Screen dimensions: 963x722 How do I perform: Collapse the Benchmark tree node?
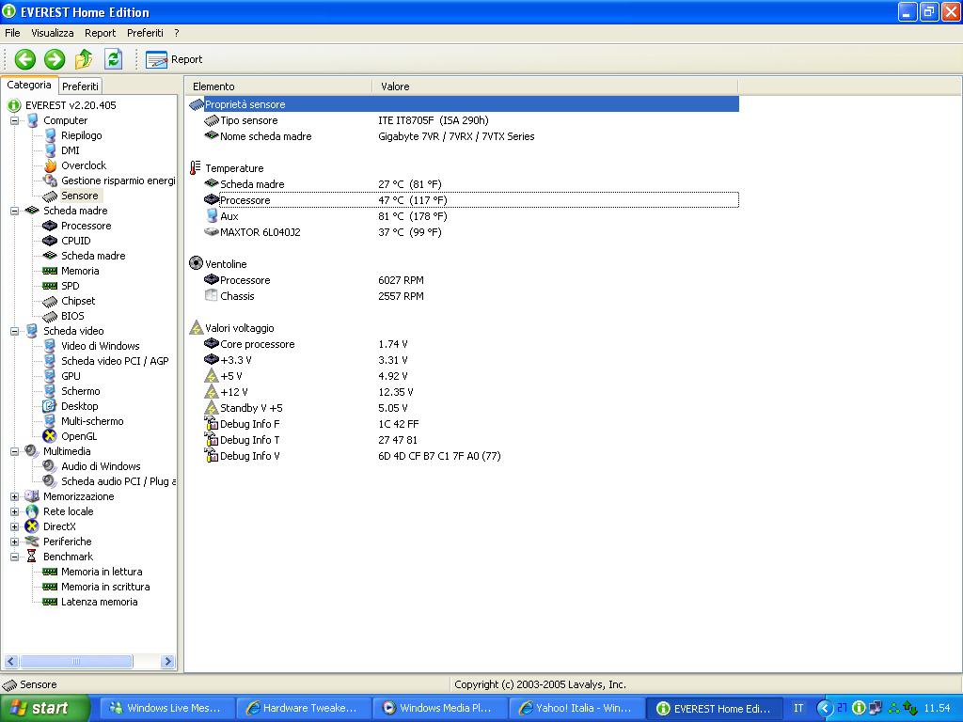click(15, 557)
